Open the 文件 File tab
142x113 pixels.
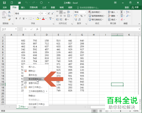[5, 7]
